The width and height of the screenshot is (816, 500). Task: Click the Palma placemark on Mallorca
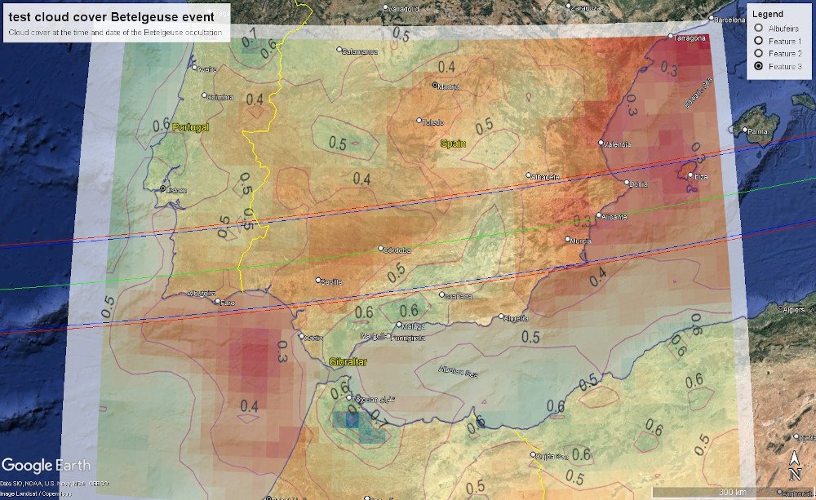(x=745, y=130)
